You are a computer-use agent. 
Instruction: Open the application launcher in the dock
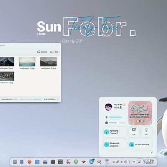coord(15,162)
